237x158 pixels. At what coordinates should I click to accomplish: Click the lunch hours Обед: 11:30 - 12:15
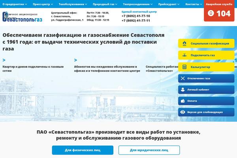click(x=98, y=20)
